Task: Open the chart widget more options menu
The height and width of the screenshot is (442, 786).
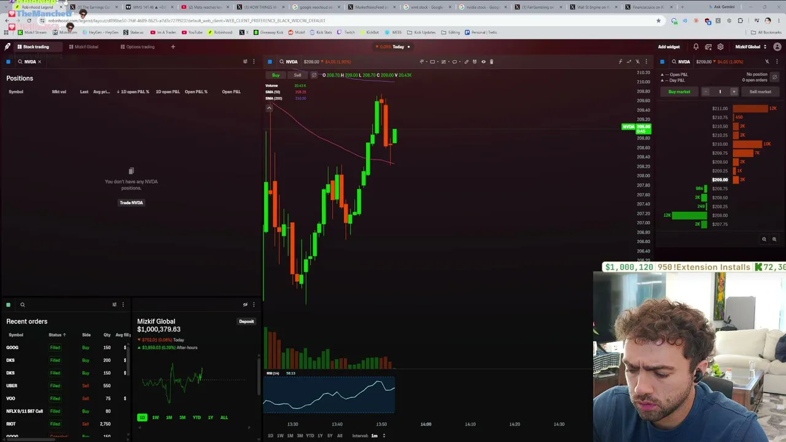Action: [x=646, y=61]
